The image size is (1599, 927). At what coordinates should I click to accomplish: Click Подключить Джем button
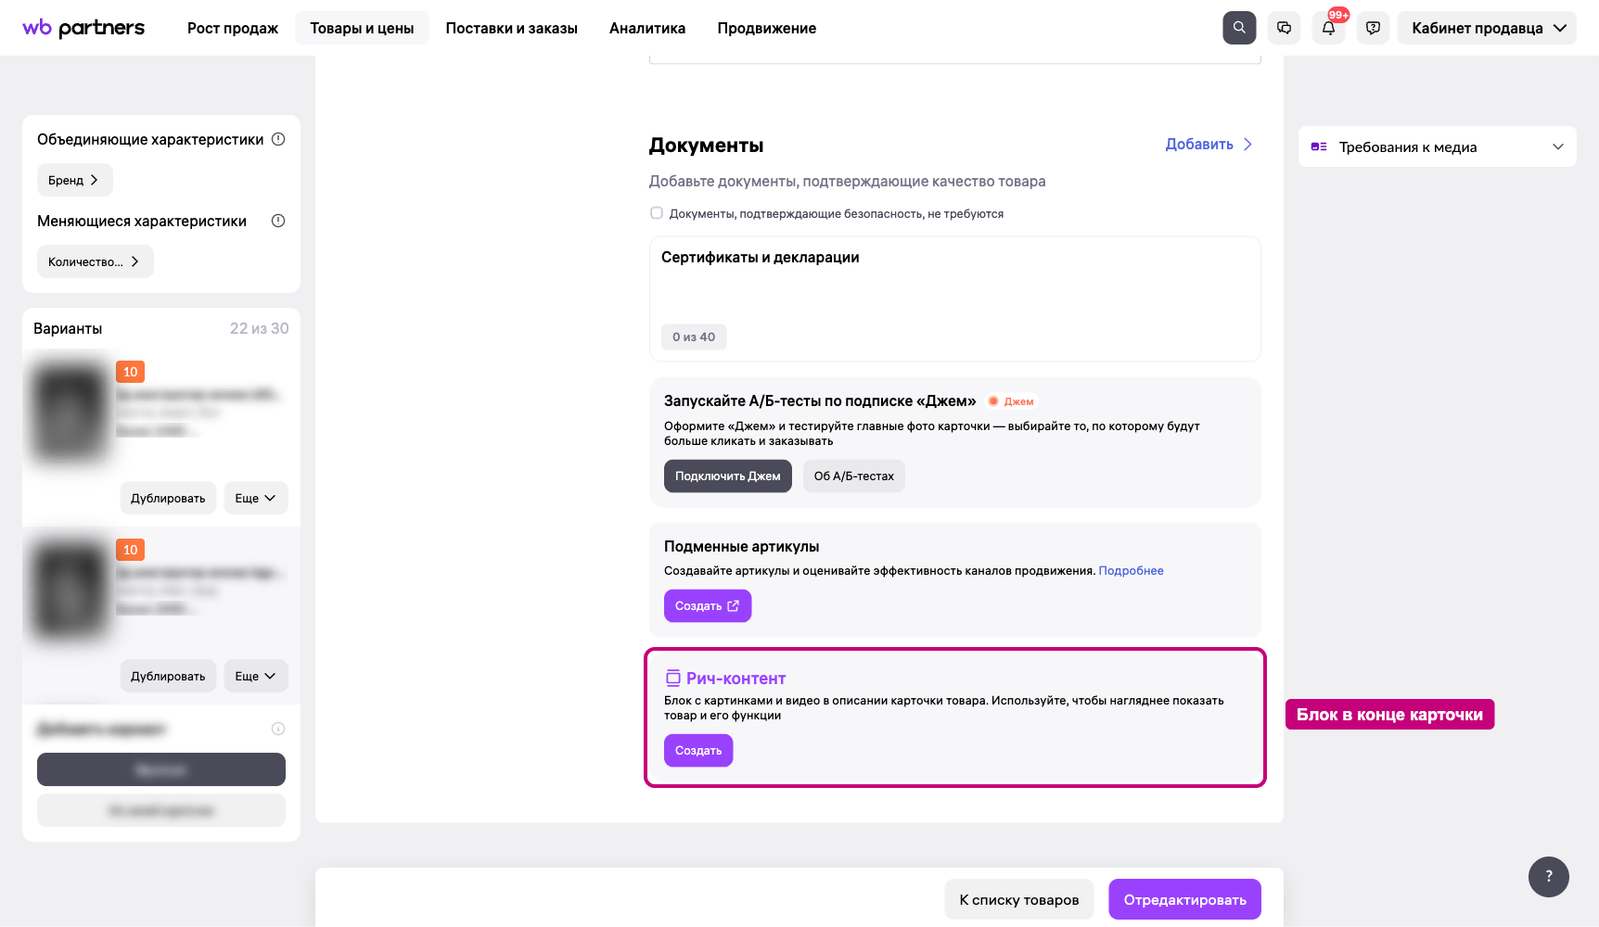tap(728, 476)
